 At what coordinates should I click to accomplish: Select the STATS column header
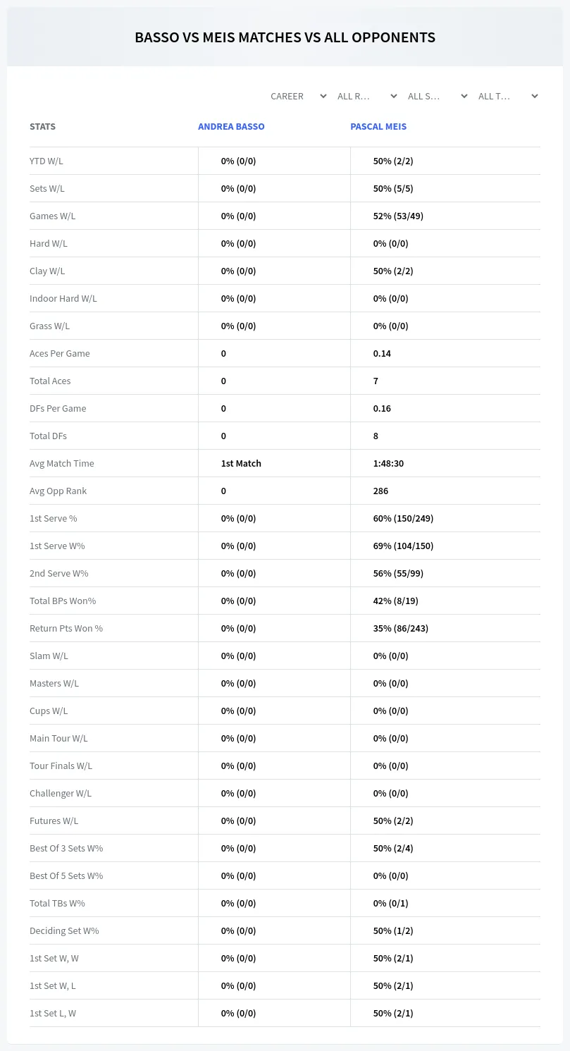pyautogui.click(x=42, y=127)
